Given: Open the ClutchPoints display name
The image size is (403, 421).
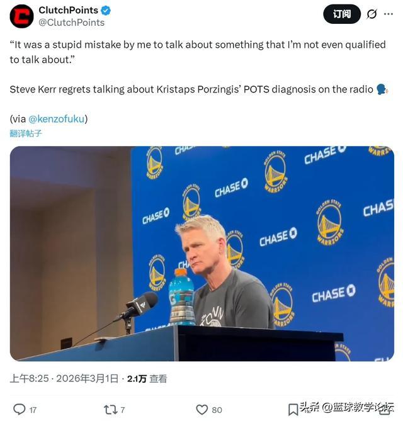Looking at the screenshot, I should tap(68, 10).
